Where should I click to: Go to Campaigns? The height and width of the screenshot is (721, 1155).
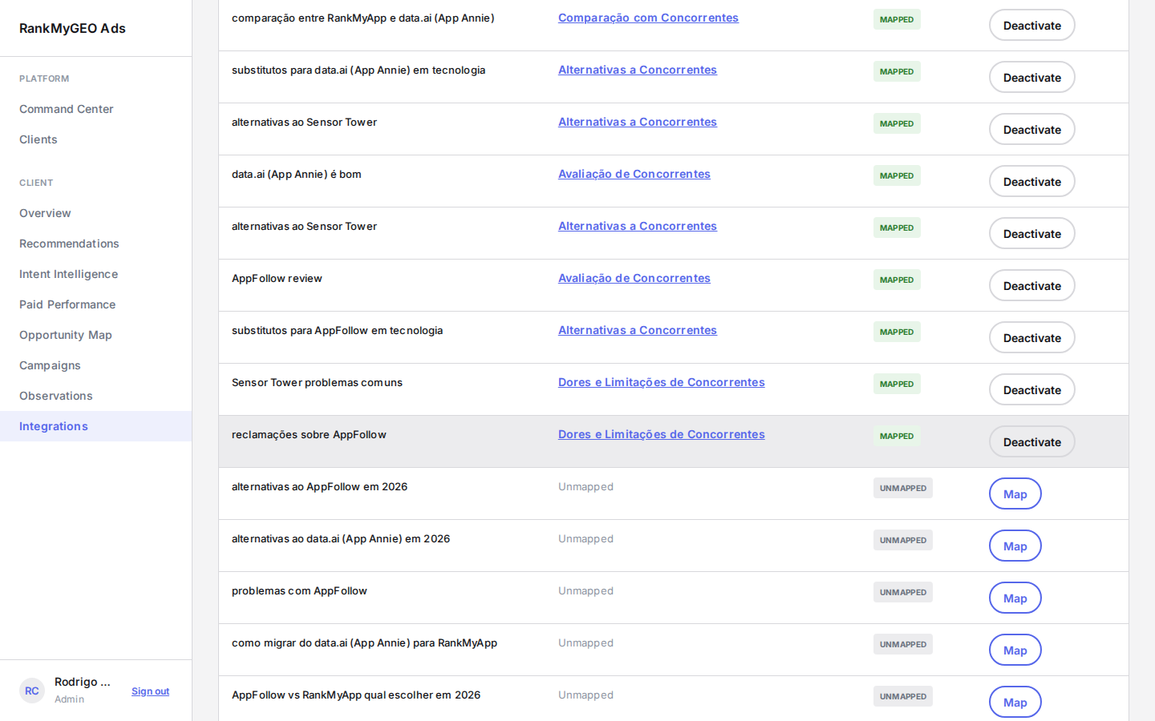pos(96,365)
